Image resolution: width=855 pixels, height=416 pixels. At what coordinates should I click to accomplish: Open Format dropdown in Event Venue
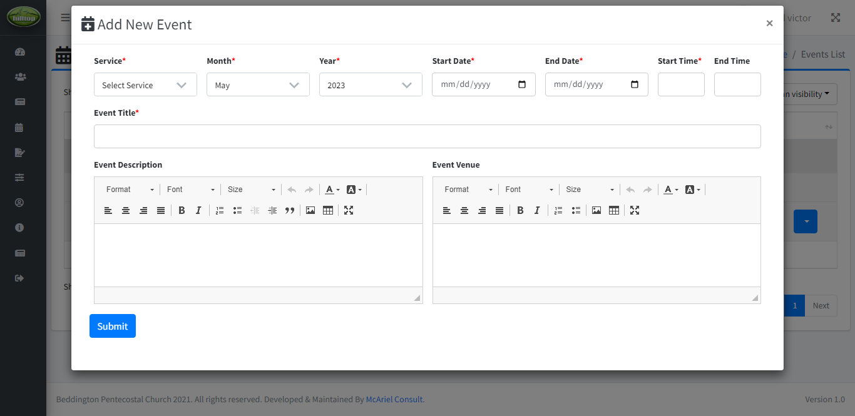pyautogui.click(x=468, y=190)
